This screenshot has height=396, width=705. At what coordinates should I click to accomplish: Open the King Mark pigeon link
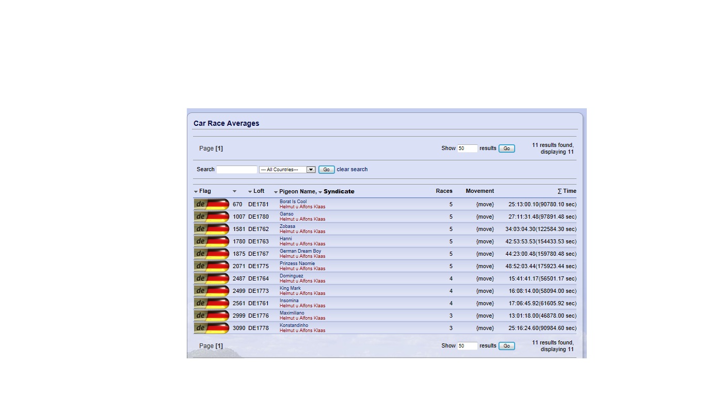(x=290, y=288)
